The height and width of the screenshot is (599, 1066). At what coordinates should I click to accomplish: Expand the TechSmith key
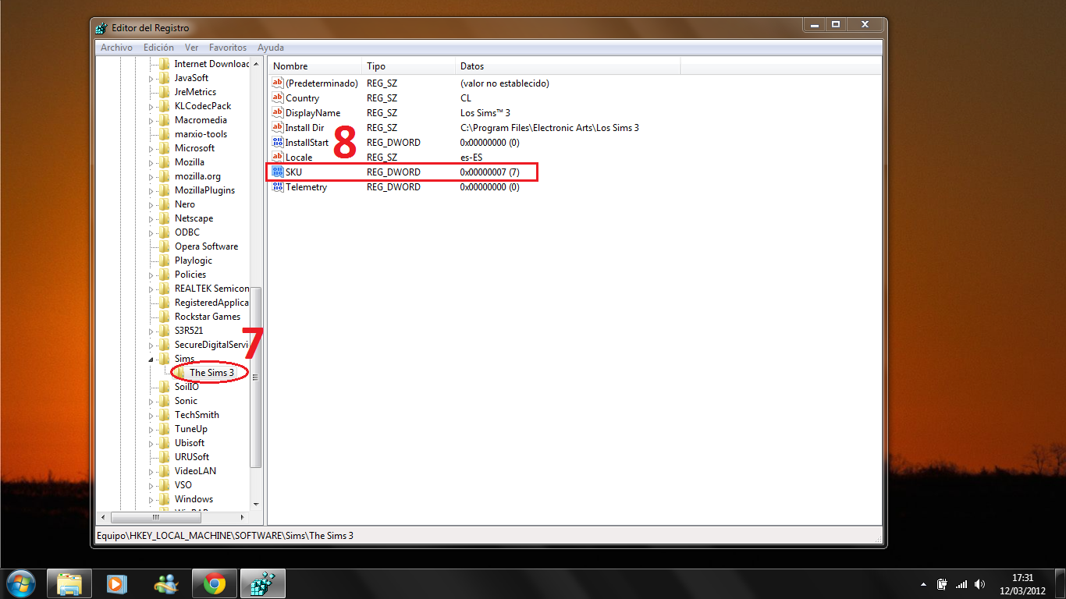[x=151, y=415]
